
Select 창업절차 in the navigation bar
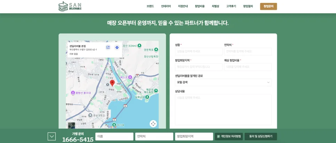(248, 6)
